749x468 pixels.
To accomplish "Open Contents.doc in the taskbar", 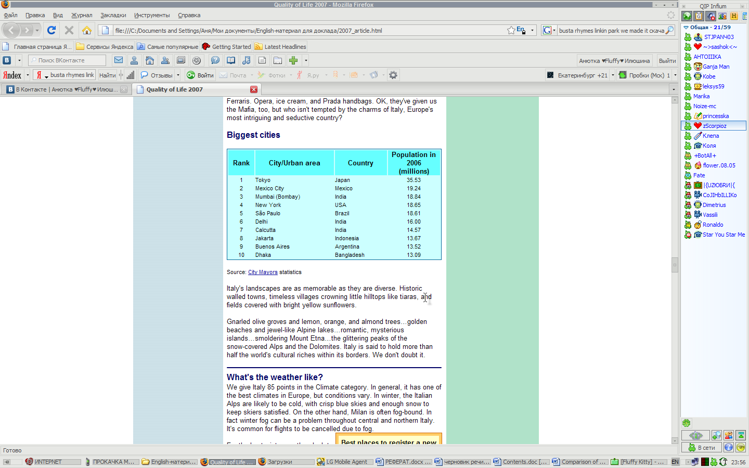I will [x=521, y=462].
